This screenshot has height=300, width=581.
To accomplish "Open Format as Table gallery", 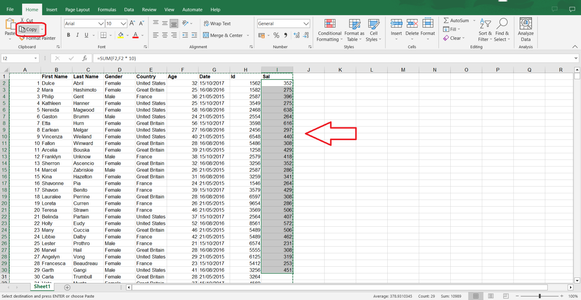I will tap(354, 30).
